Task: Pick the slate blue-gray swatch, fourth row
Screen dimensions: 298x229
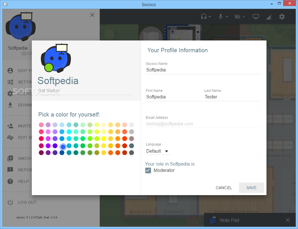Action: point(131,145)
